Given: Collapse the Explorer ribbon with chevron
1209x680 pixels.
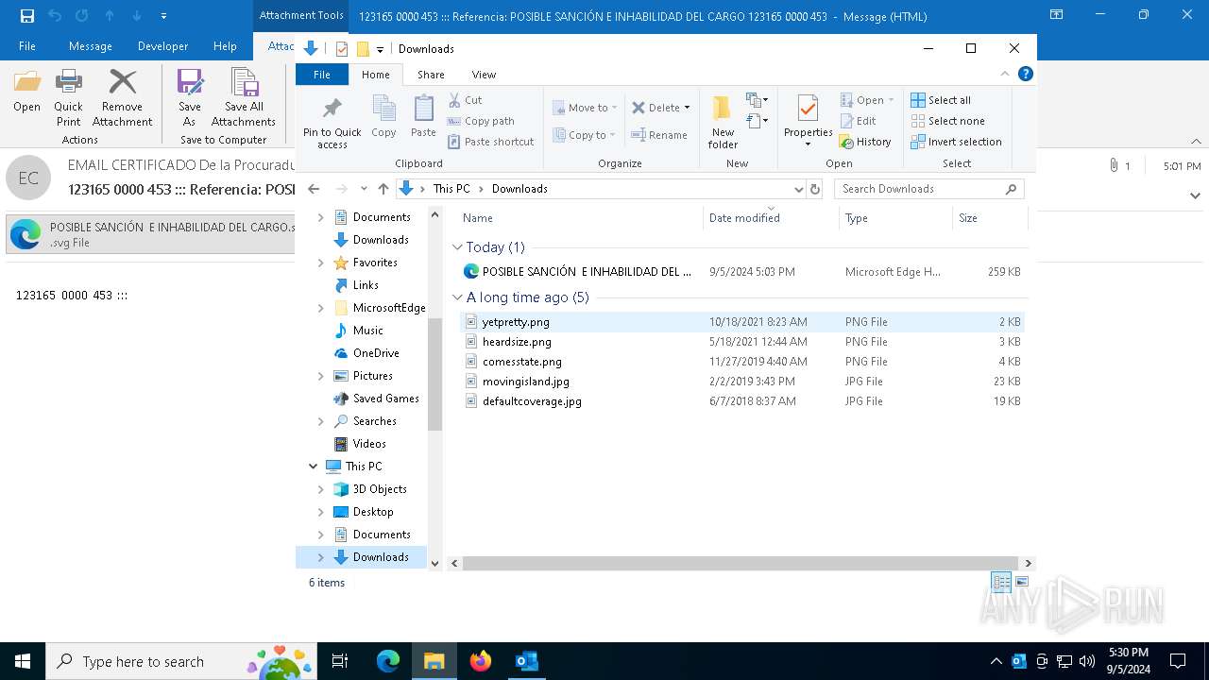Looking at the screenshot, I should [x=1005, y=74].
